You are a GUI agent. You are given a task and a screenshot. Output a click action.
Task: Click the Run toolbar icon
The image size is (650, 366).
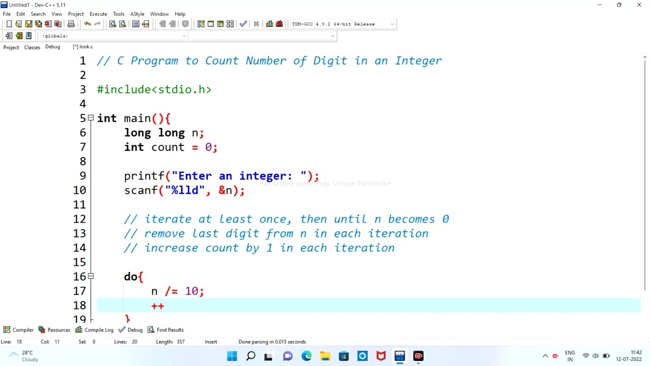(x=211, y=24)
